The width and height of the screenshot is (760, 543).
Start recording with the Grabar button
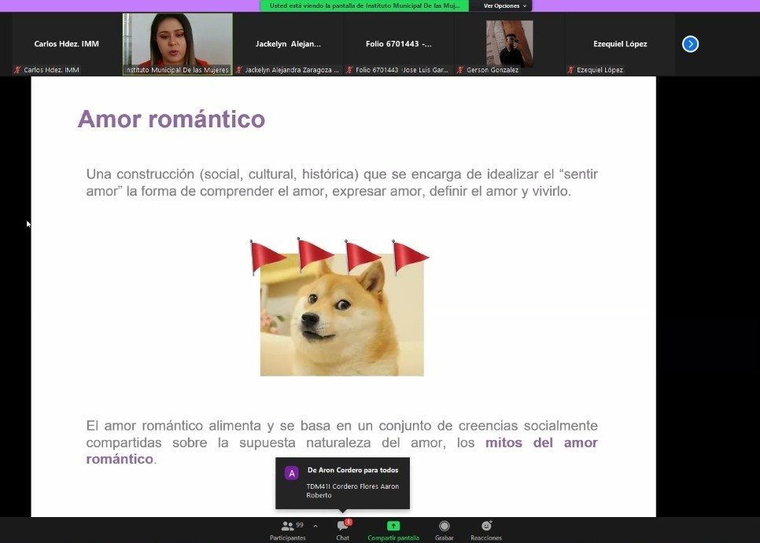pos(445,526)
